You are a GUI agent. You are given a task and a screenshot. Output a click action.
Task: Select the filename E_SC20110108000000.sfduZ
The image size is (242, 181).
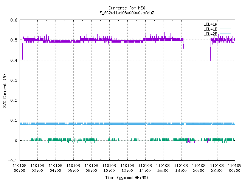[x=127, y=13]
